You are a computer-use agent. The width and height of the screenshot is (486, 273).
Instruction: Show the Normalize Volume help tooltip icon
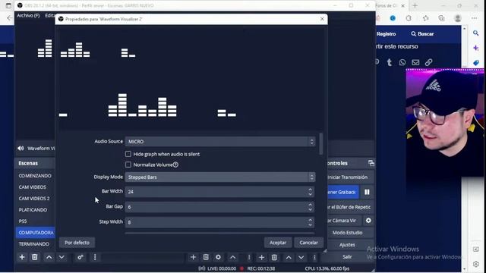(175, 165)
